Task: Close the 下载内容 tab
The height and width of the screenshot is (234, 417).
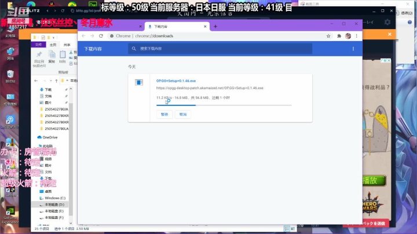Action: click(205, 26)
